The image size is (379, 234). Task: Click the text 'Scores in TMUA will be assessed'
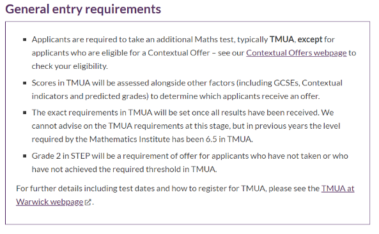90,83
